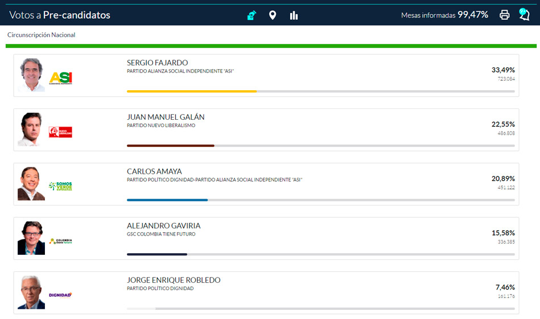Click vote count 723.084
This screenshot has height=319, width=540.
[x=506, y=79]
